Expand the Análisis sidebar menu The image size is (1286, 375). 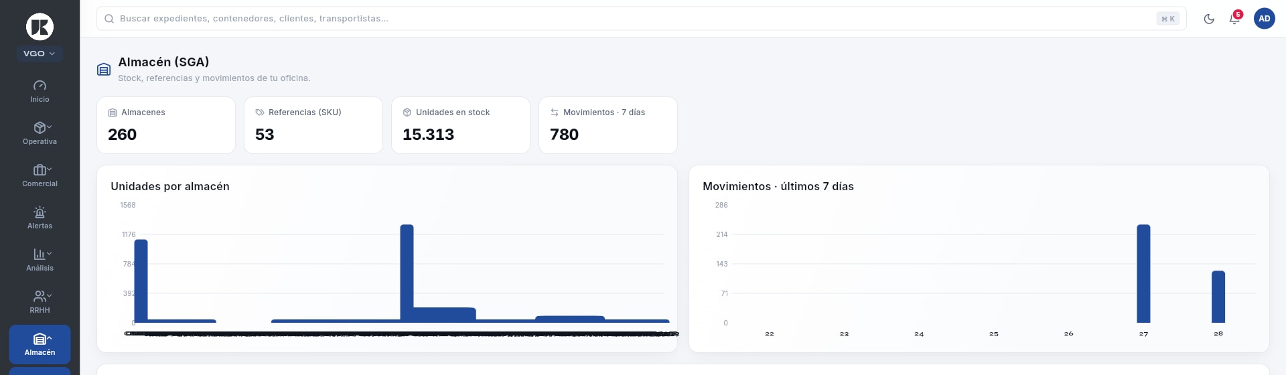[x=40, y=260]
